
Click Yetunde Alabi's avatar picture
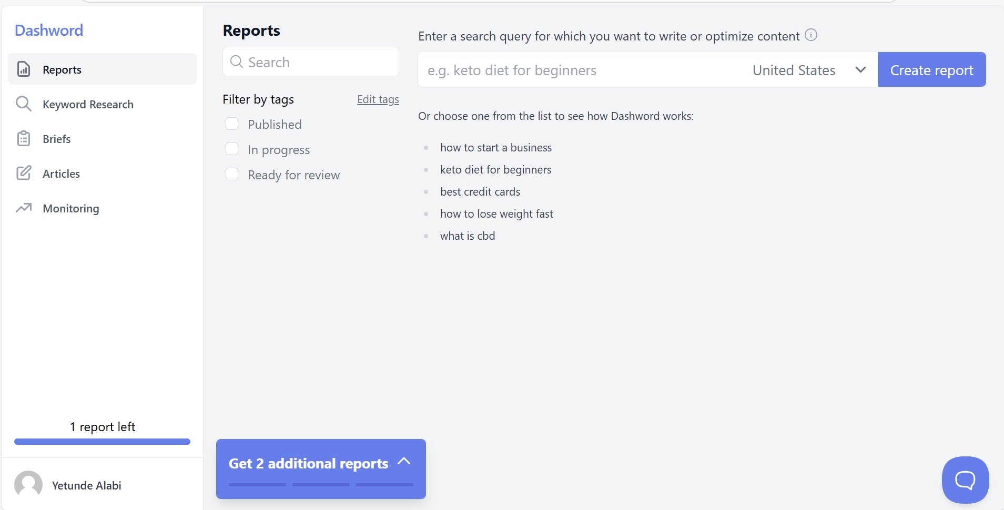[x=28, y=485]
